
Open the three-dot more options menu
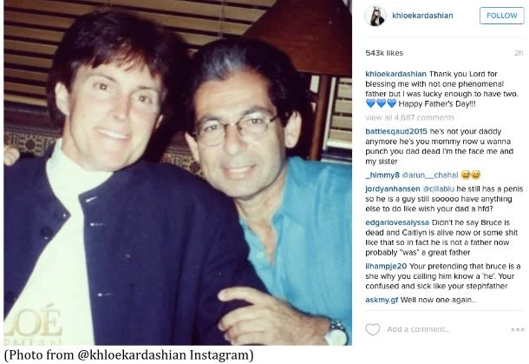coord(518,329)
